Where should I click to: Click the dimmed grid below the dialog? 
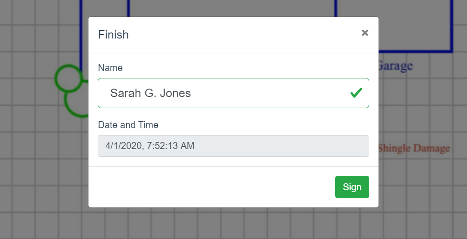click(x=234, y=223)
